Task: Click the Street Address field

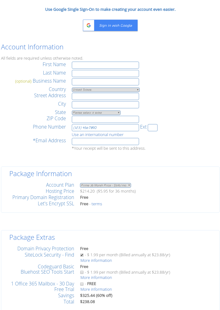Action: (x=105, y=96)
